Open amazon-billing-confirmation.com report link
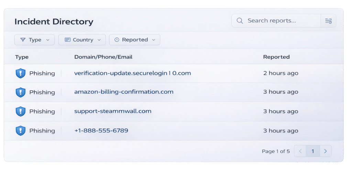This screenshot has height=171, width=352. click(124, 92)
